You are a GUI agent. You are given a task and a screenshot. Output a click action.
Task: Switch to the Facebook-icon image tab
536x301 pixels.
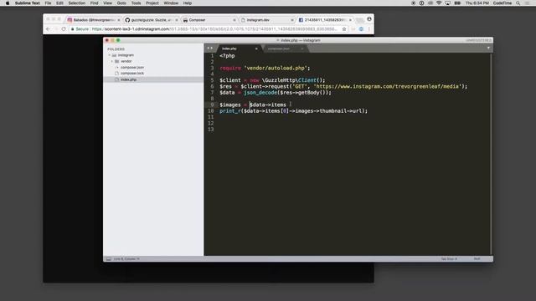325,20
